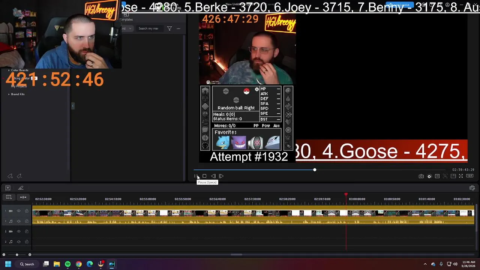Select the timeline pen edit tool
This screenshot has width=480, height=270.
21,188
